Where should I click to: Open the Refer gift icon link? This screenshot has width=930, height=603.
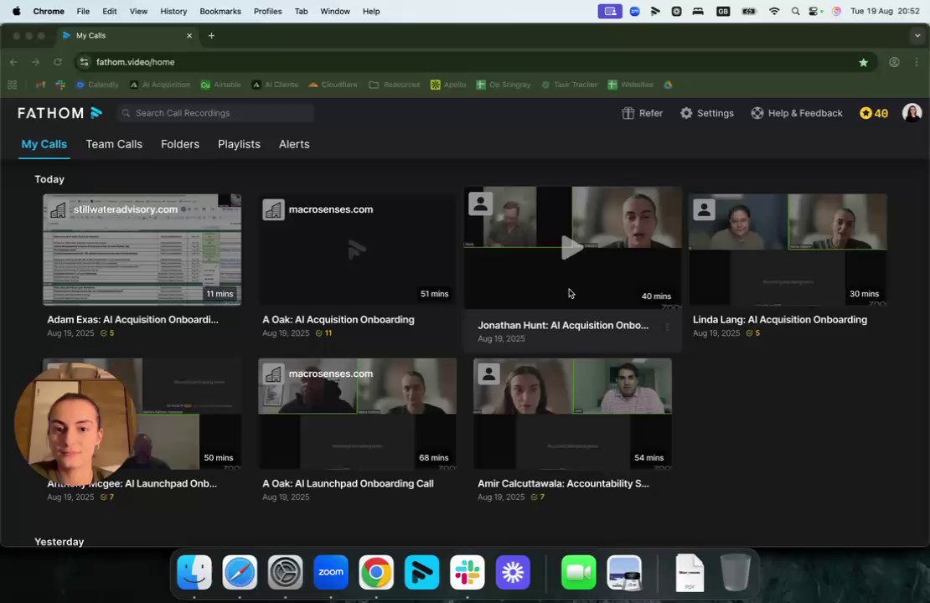pyautogui.click(x=642, y=113)
